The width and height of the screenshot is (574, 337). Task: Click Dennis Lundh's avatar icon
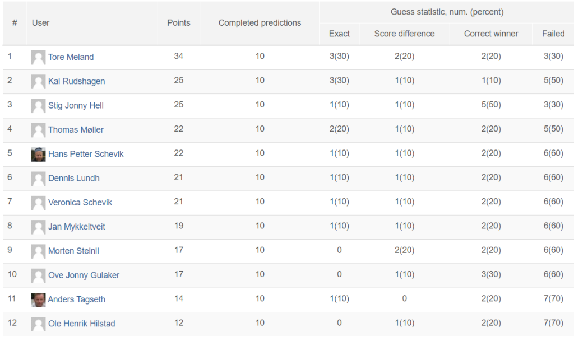pos(38,179)
